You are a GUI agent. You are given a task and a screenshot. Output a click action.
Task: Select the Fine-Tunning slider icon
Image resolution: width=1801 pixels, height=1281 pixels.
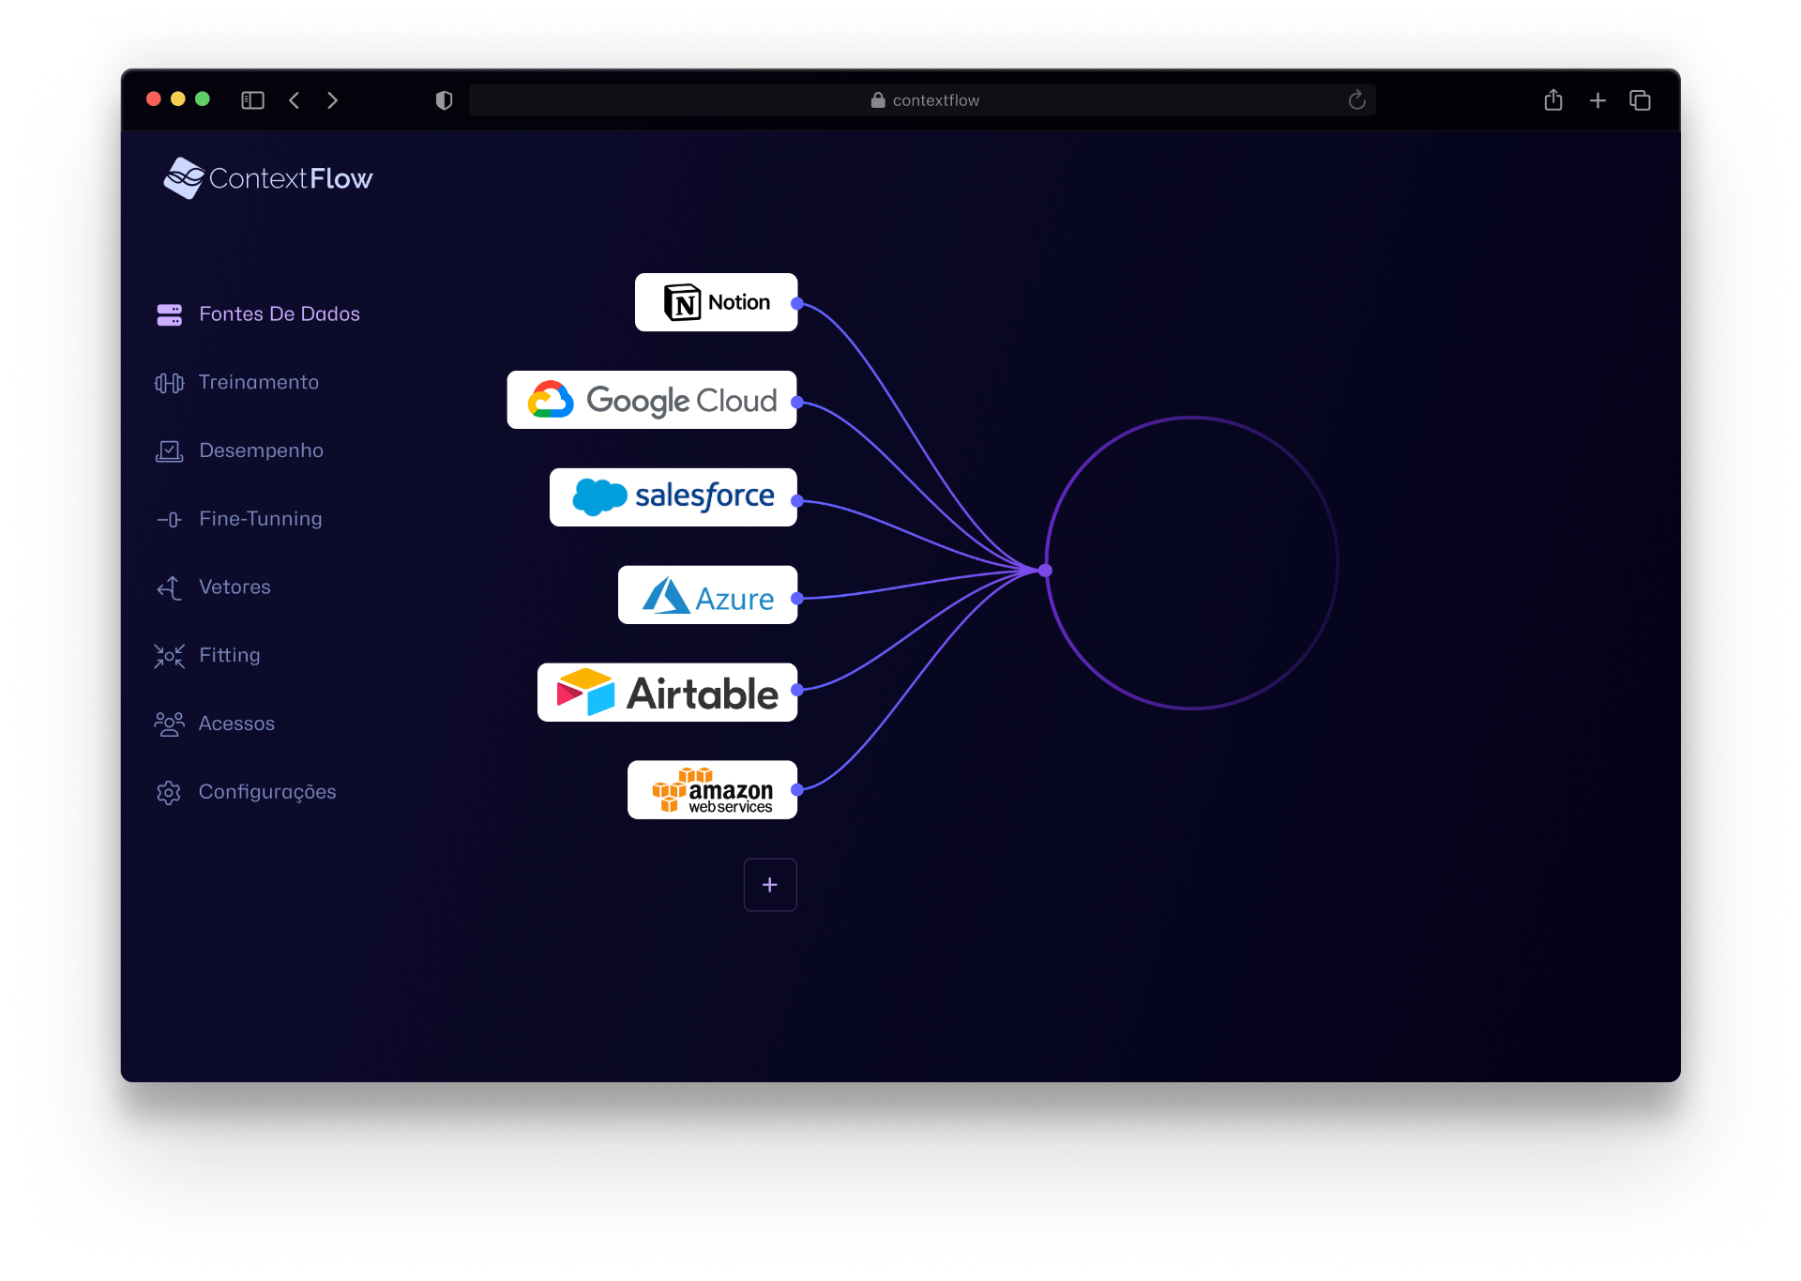[169, 519]
